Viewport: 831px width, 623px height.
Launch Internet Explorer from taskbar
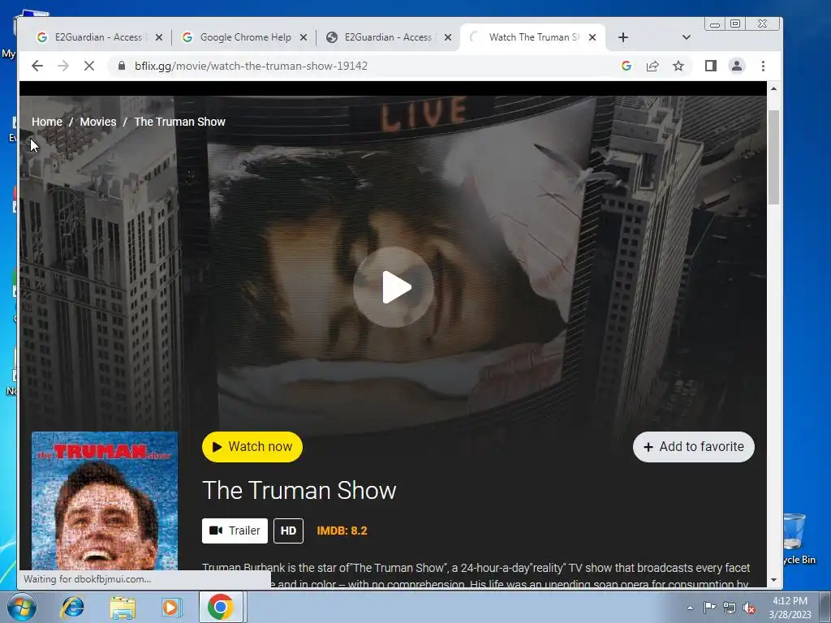[72, 607]
